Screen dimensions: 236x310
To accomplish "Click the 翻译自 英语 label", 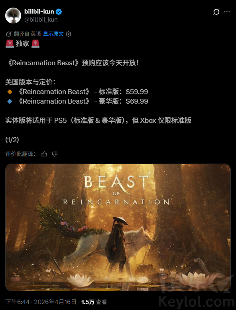I will 28,34.
